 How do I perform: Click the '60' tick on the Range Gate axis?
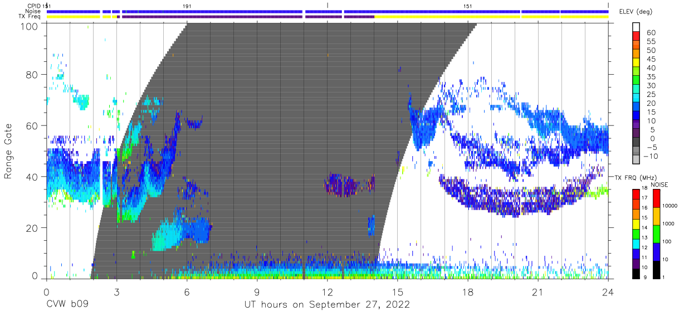click(x=32, y=126)
